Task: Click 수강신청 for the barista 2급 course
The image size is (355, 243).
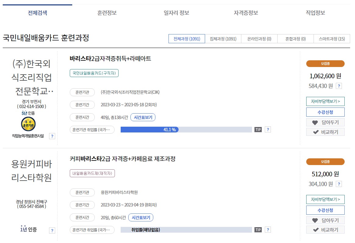Action: pos(325,112)
